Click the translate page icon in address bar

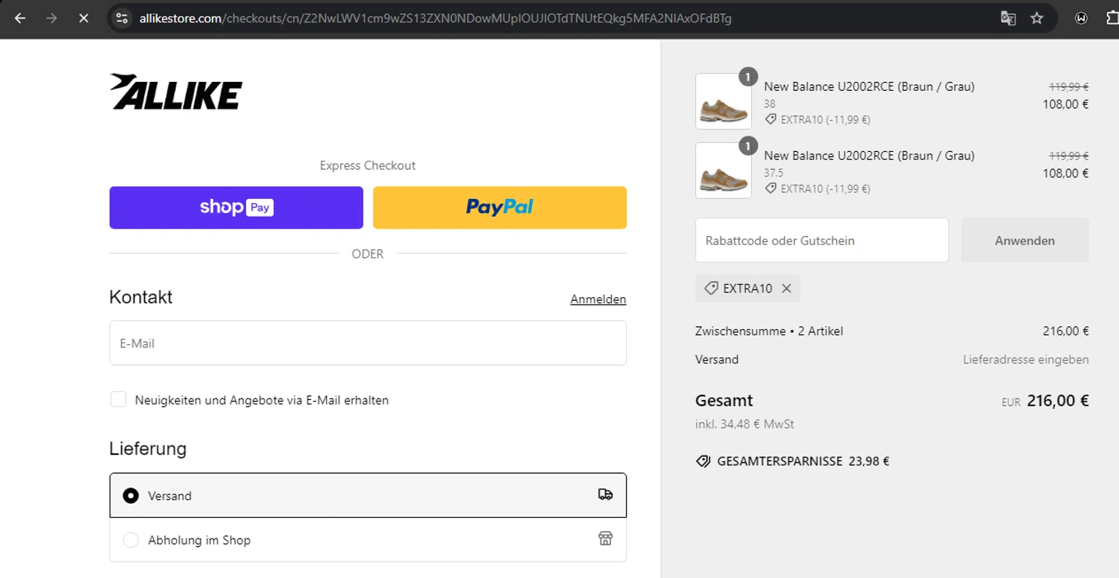tap(1008, 19)
